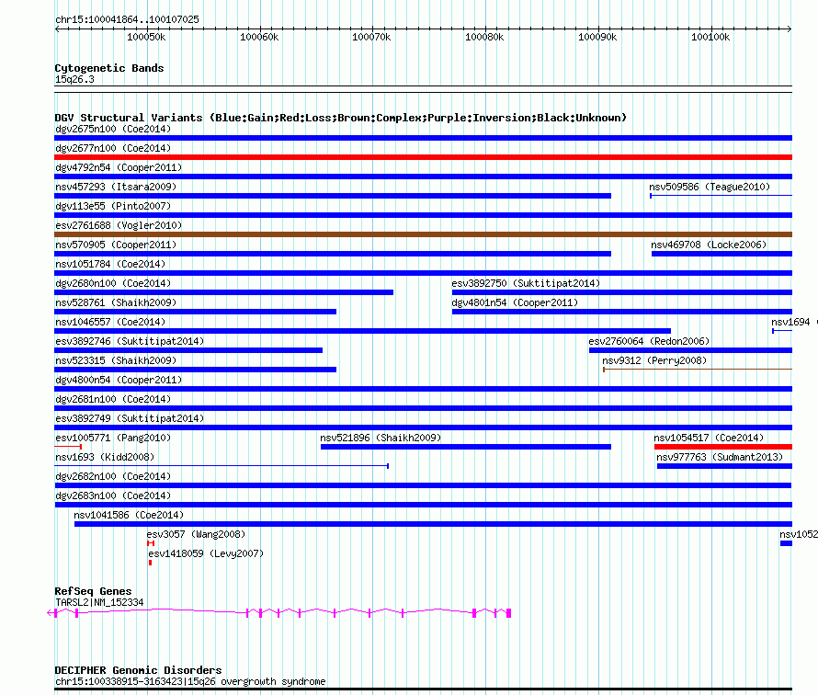This screenshot has height=695, width=818.
Task: Click nsv528761 (Shaikh2009) label
Action: (116, 302)
